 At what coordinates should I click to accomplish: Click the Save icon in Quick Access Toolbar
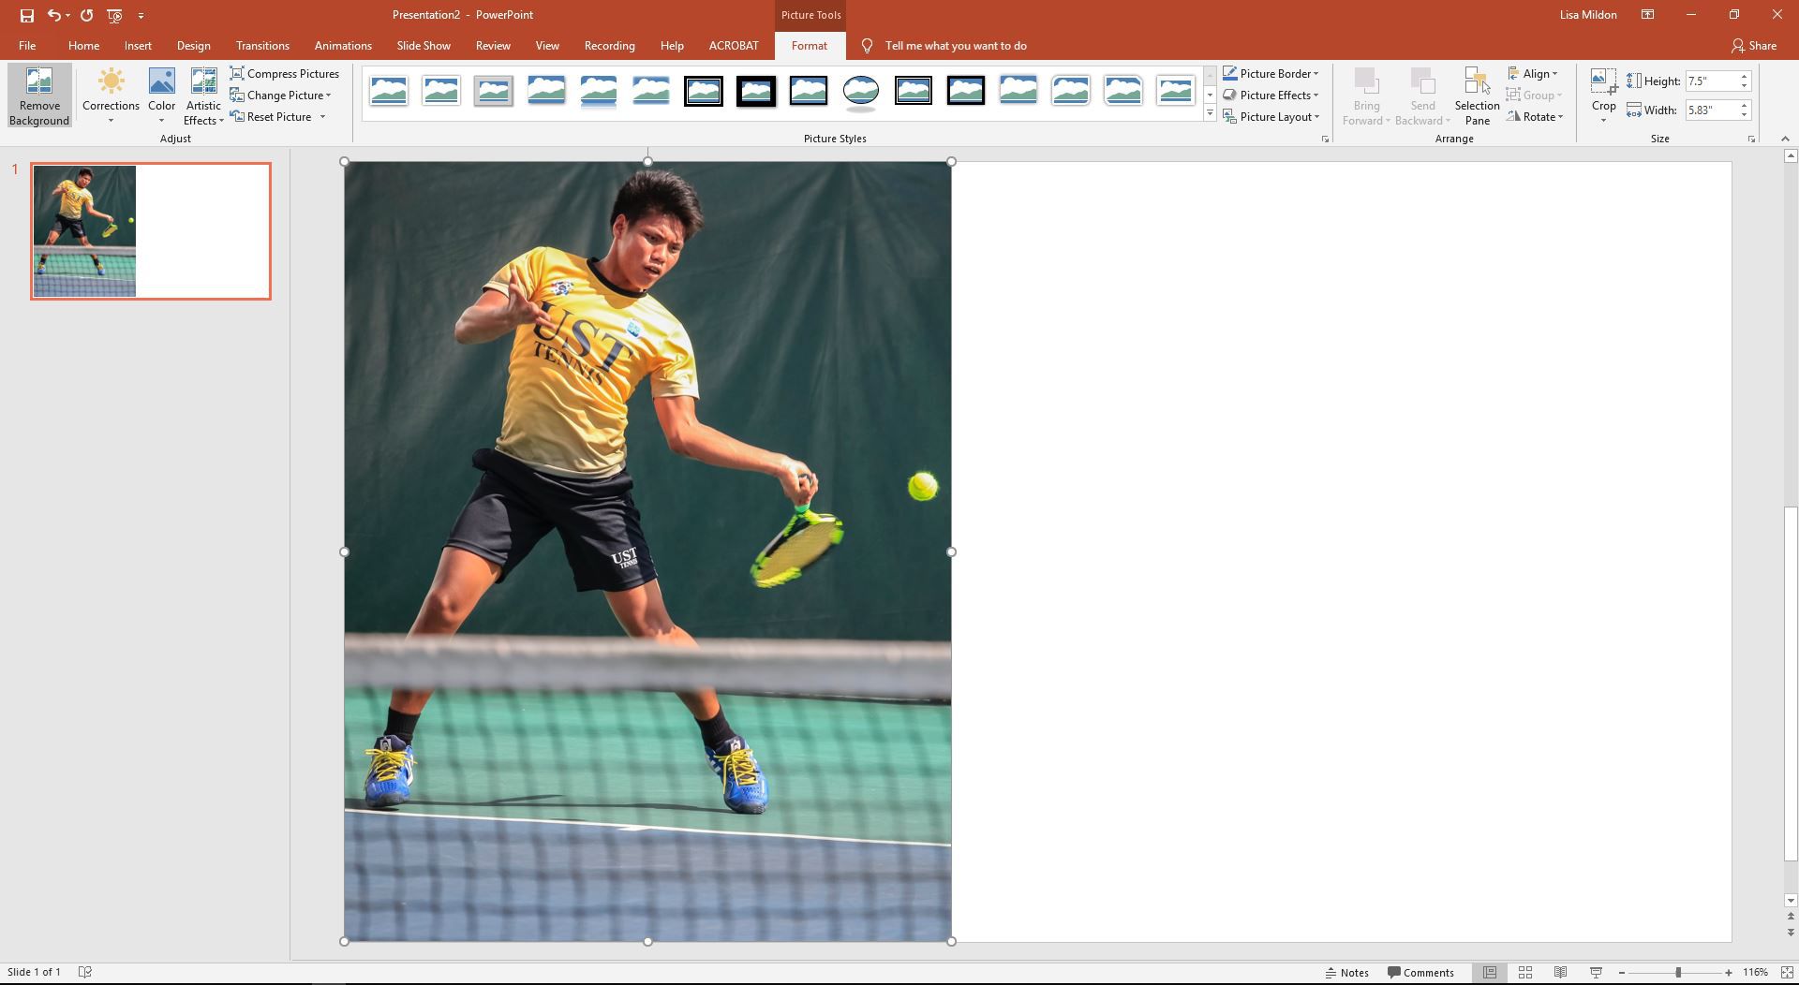pyautogui.click(x=26, y=15)
